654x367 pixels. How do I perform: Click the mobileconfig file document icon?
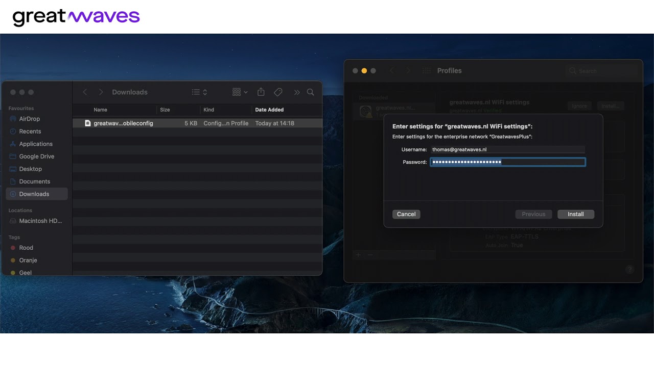point(87,123)
